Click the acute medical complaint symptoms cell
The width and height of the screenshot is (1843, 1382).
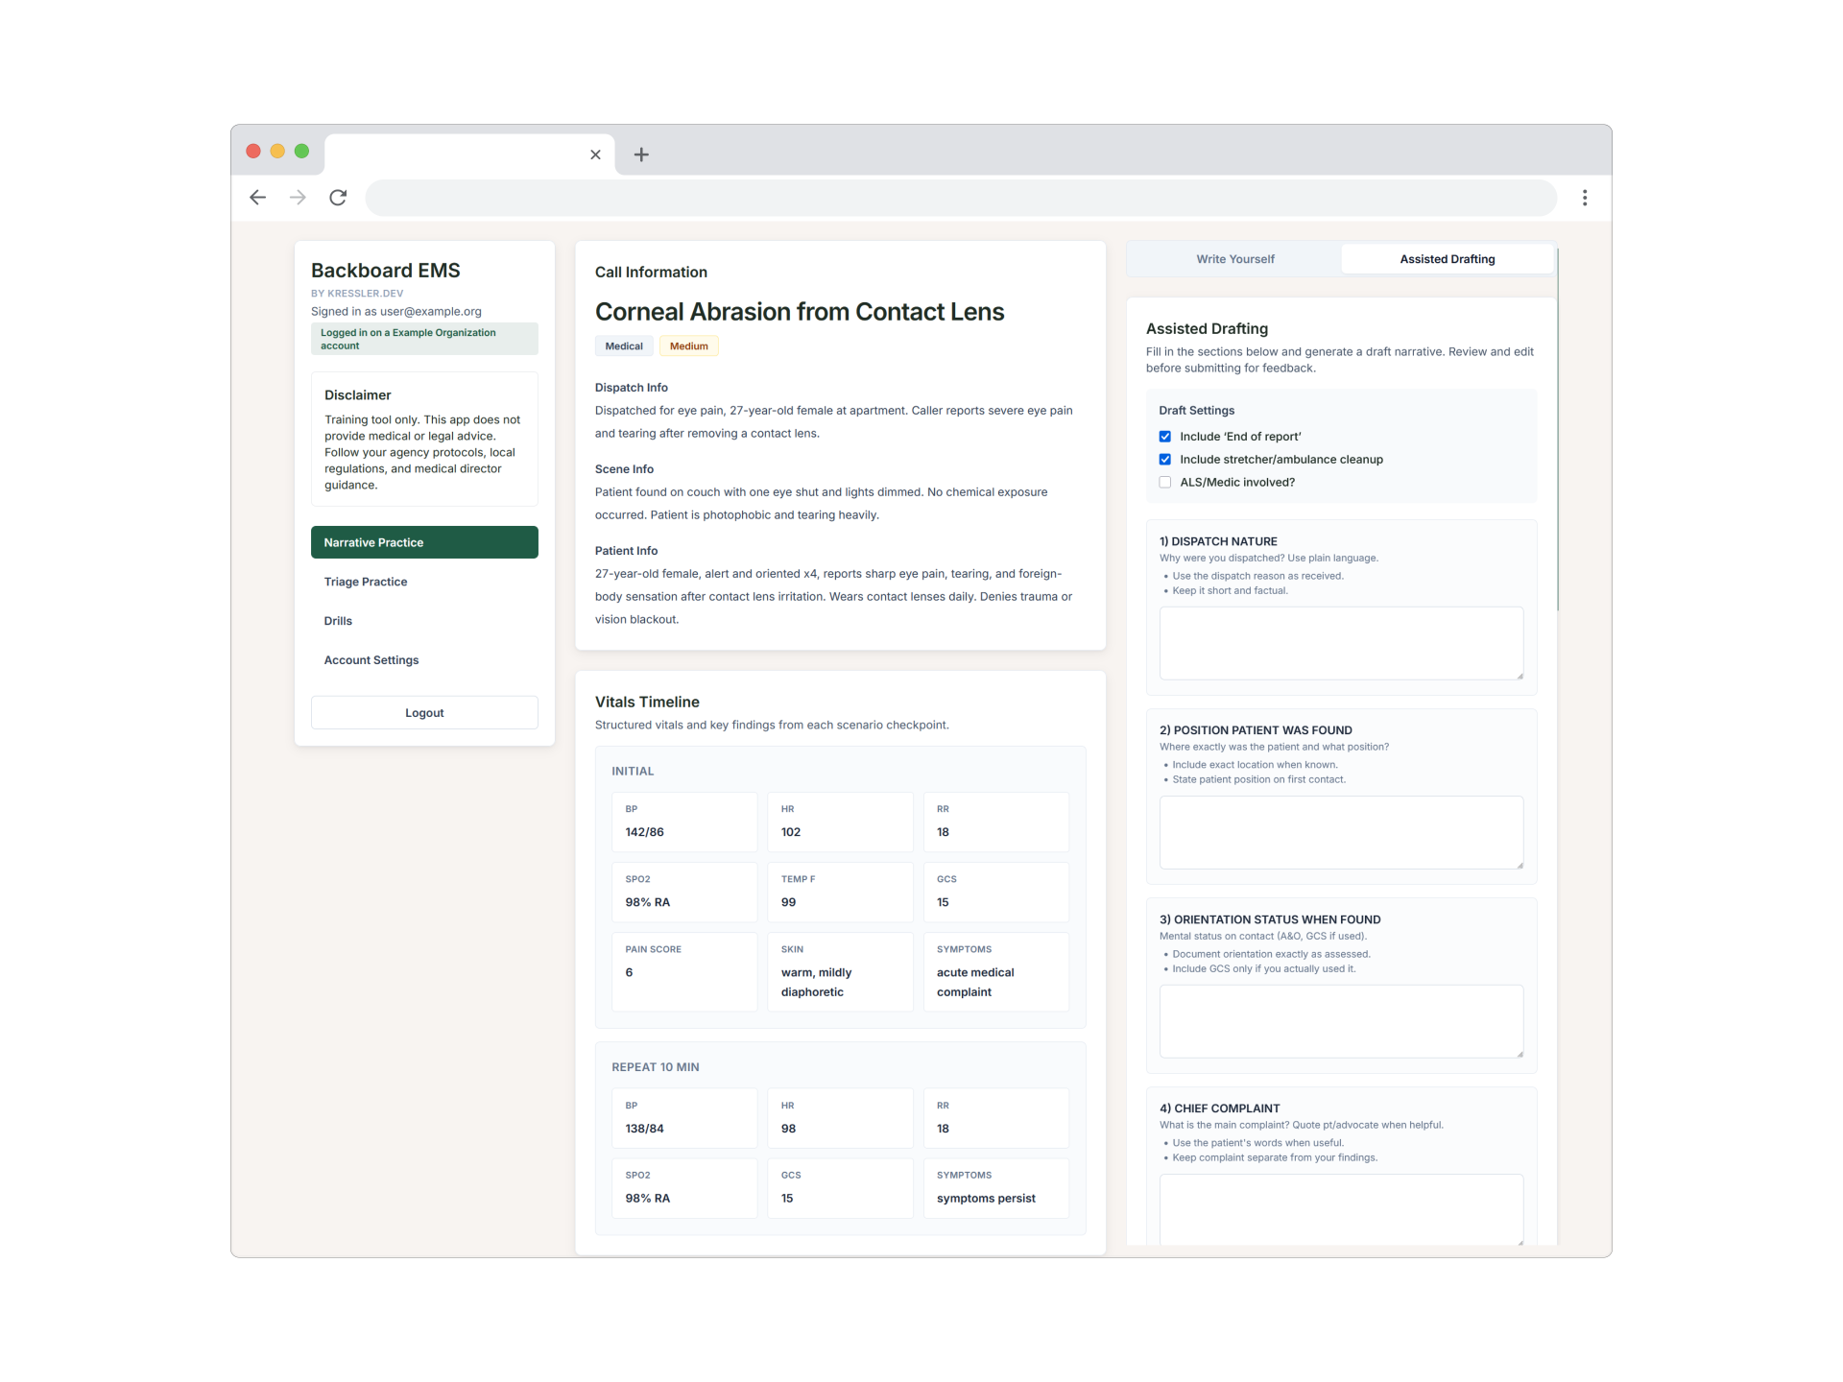995,972
